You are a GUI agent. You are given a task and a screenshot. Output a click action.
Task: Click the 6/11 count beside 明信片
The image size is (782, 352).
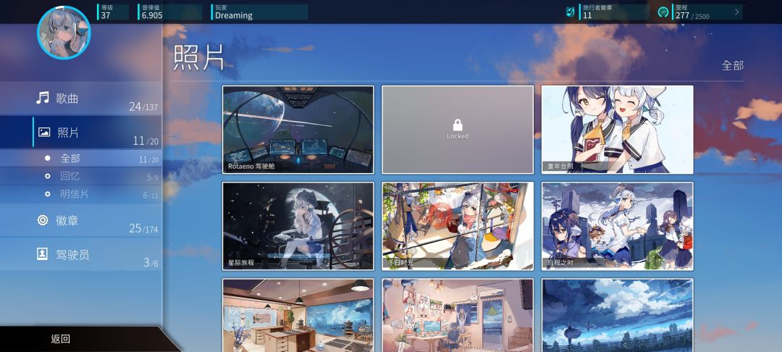(x=151, y=196)
